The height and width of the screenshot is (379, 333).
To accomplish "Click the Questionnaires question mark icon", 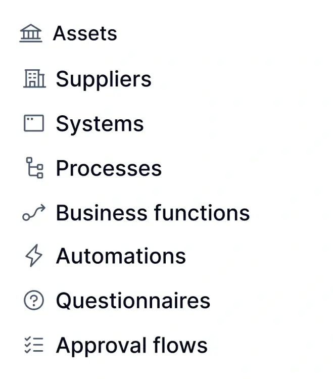I will [34, 301].
